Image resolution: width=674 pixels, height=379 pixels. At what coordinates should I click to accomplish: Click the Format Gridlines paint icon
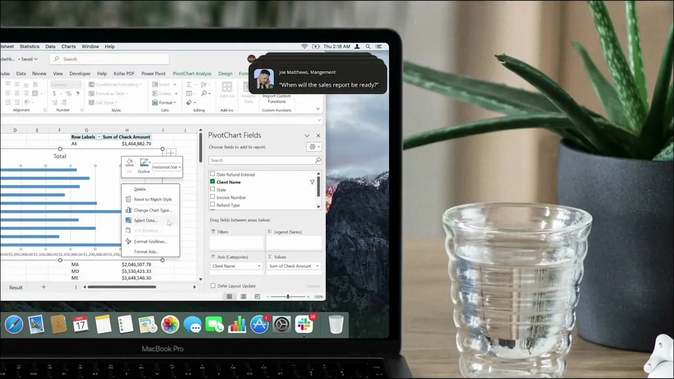128,242
